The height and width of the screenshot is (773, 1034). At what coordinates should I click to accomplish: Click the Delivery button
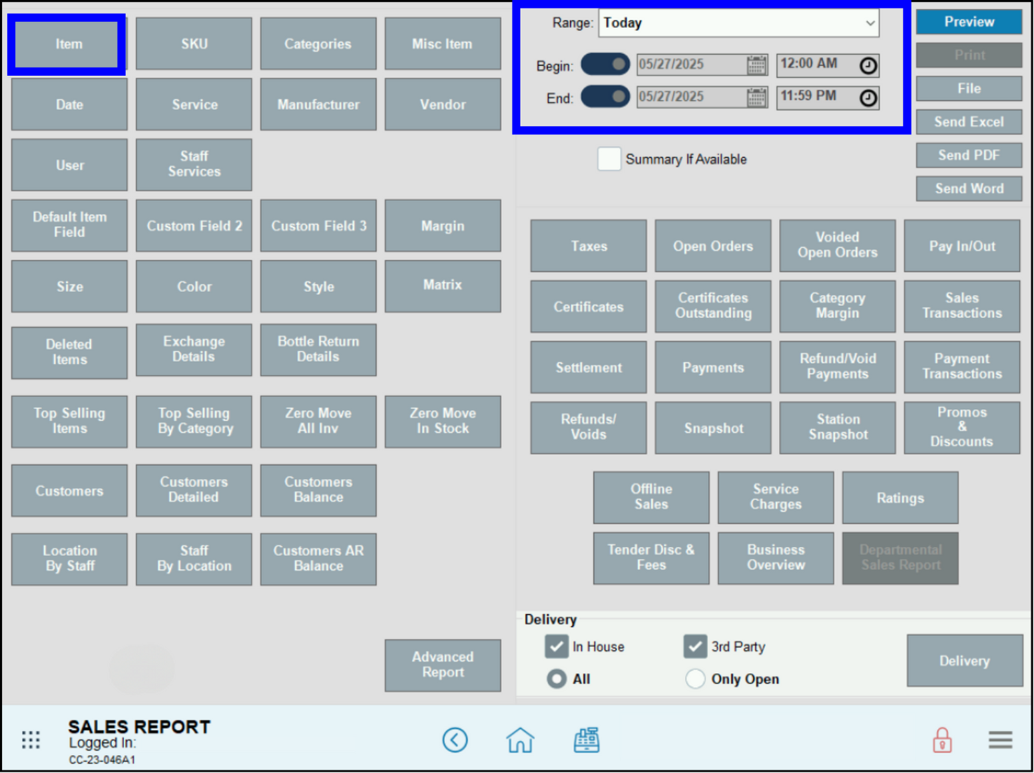point(965,661)
